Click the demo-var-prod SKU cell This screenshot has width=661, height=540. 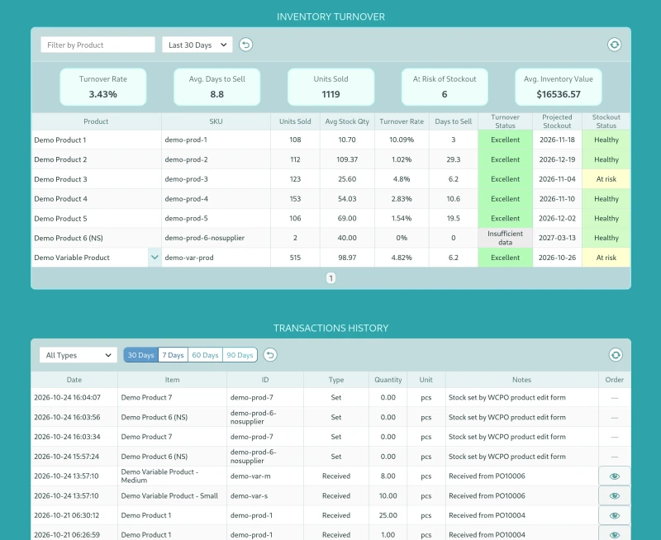pyautogui.click(x=216, y=258)
